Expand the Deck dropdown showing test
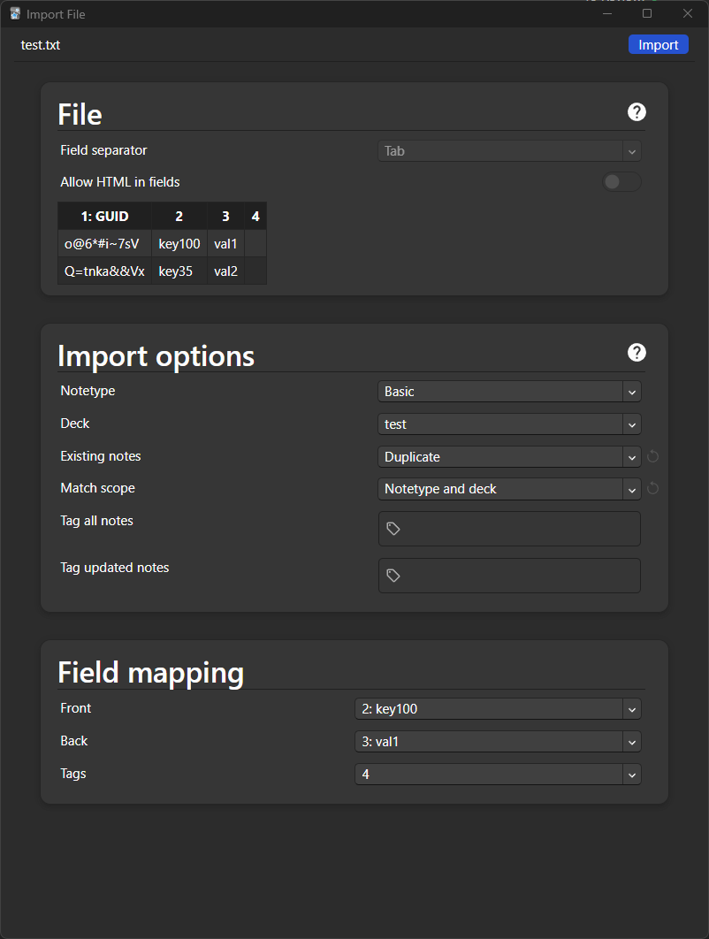Viewport: 709px width, 939px height. 509,424
